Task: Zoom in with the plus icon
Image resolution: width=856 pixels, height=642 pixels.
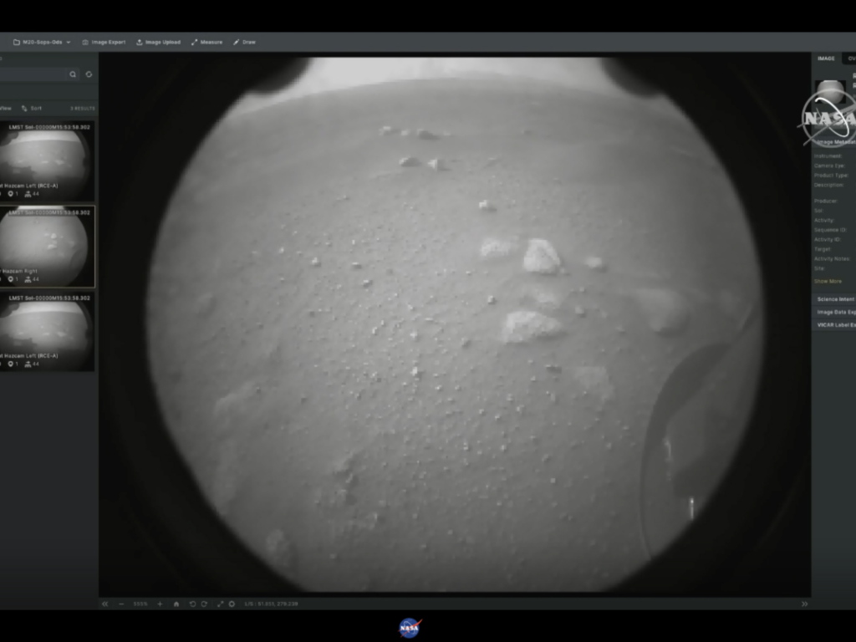Action: (160, 604)
